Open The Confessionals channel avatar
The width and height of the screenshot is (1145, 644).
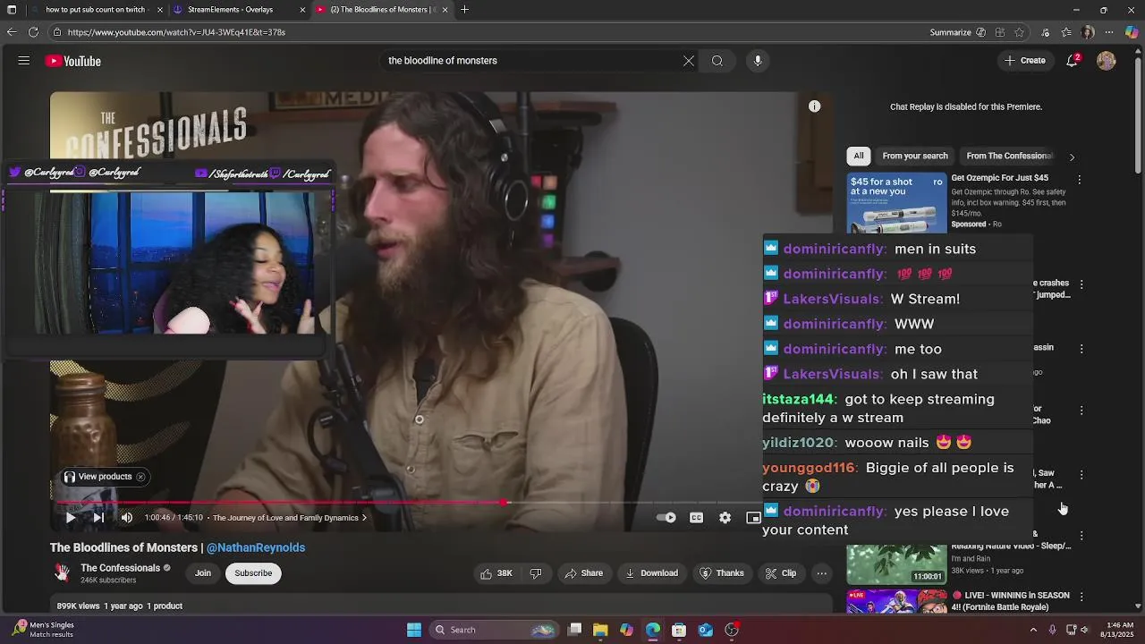(x=62, y=572)
